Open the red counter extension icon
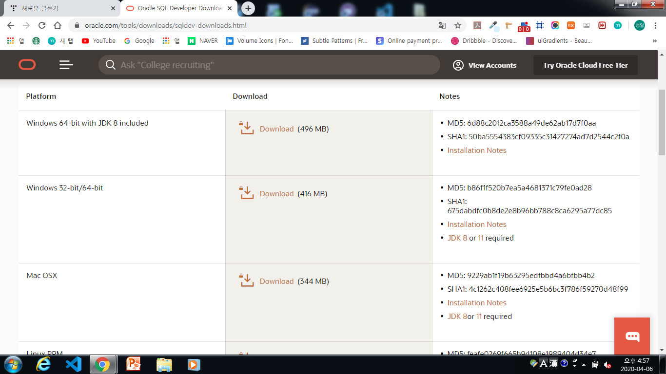Image resolution: width=666 pixels, height=374 pixels. tap(524, 26)
